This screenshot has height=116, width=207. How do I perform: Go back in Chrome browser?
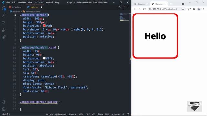tap(135, 9)
